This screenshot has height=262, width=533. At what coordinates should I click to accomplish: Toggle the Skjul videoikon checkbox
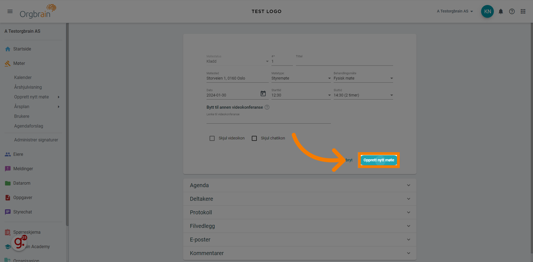tap(212, 138)
